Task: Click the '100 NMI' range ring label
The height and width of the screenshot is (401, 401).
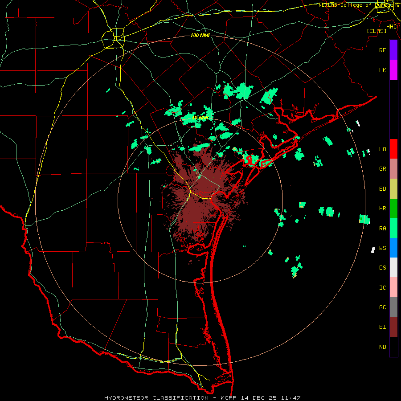Action: click(x=200, y=35)
